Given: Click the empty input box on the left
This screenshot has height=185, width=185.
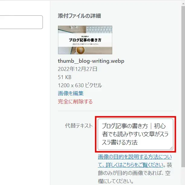Looking at the screenshot, I should (21, 22).
